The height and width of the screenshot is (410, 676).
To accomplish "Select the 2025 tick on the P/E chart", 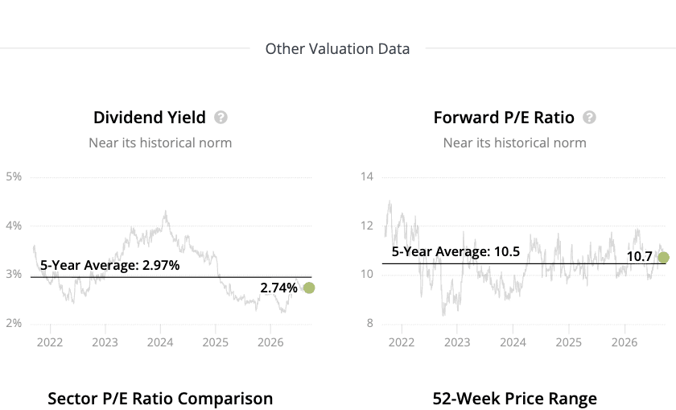I will tap(569, 342).
